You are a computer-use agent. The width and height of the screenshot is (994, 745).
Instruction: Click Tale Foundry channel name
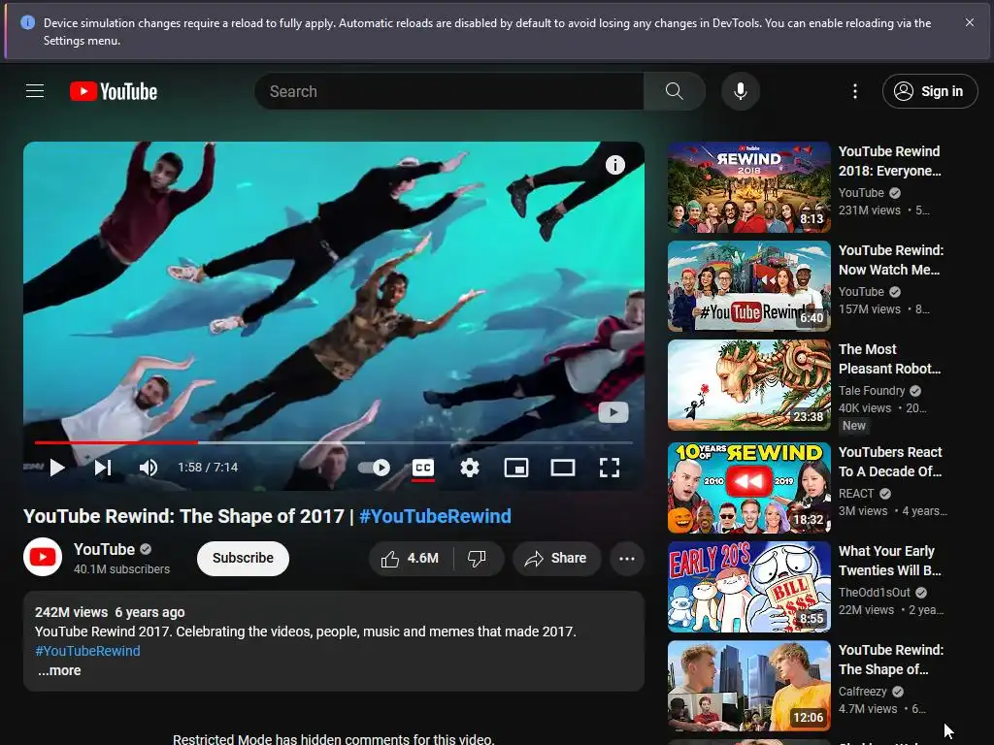(x=872, y=391)
